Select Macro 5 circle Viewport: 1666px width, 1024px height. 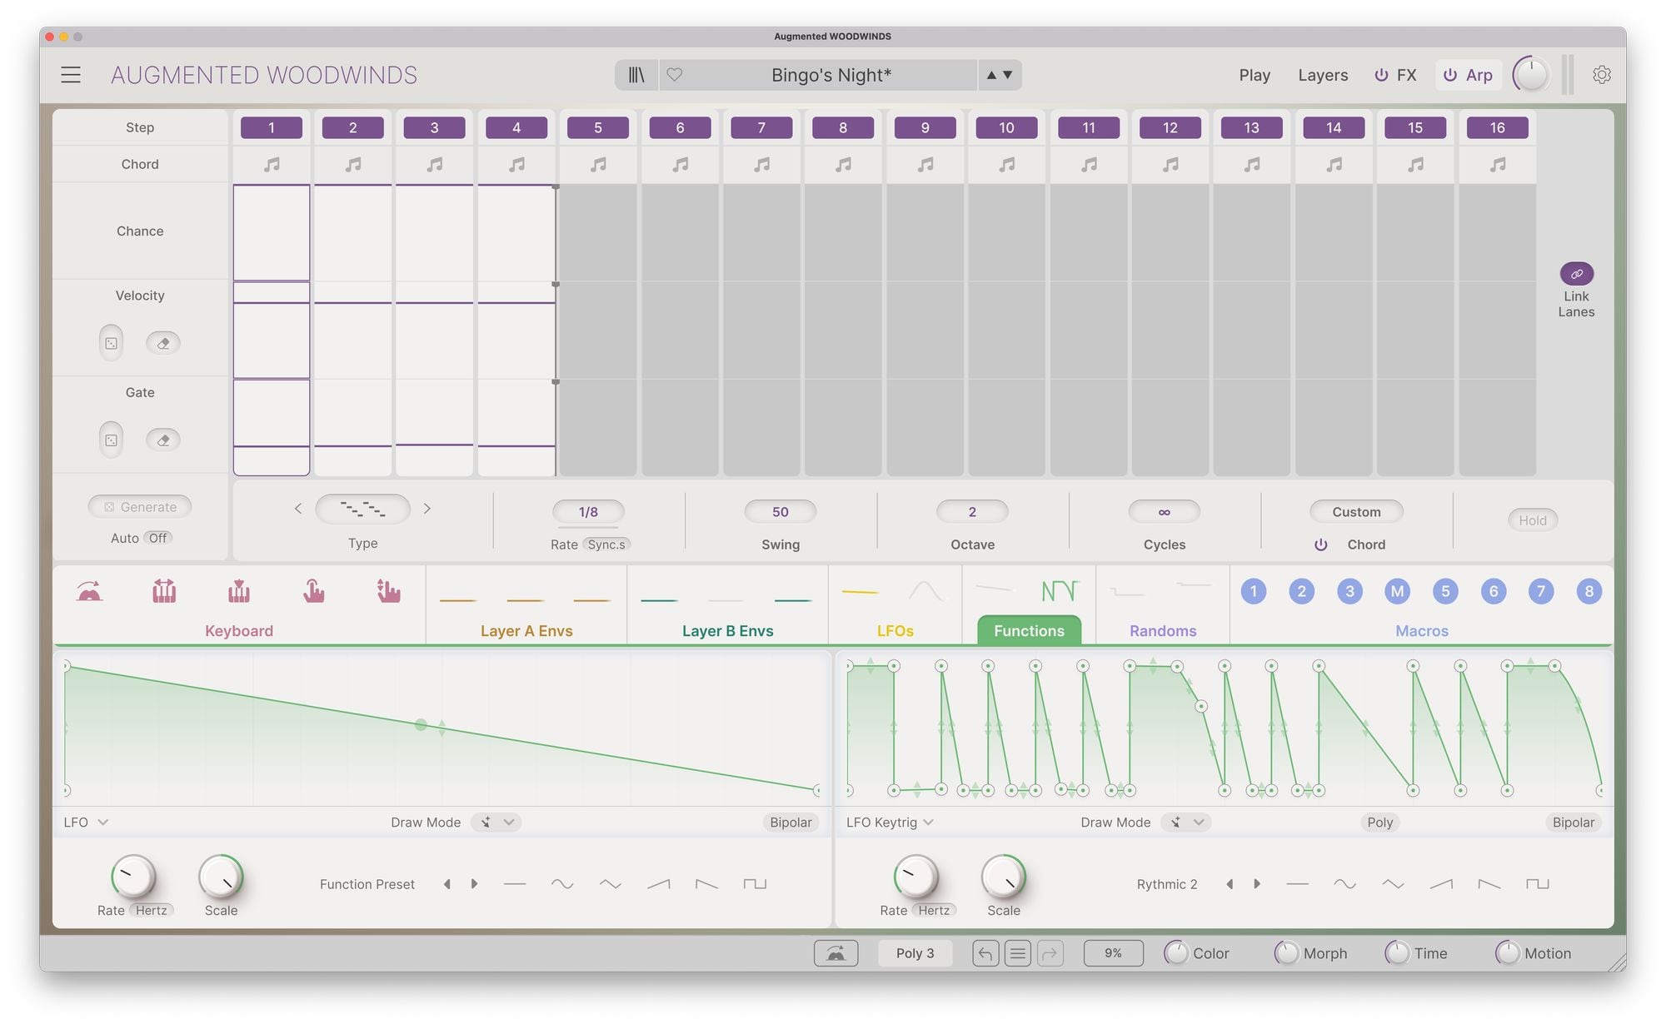[1445, 592]
